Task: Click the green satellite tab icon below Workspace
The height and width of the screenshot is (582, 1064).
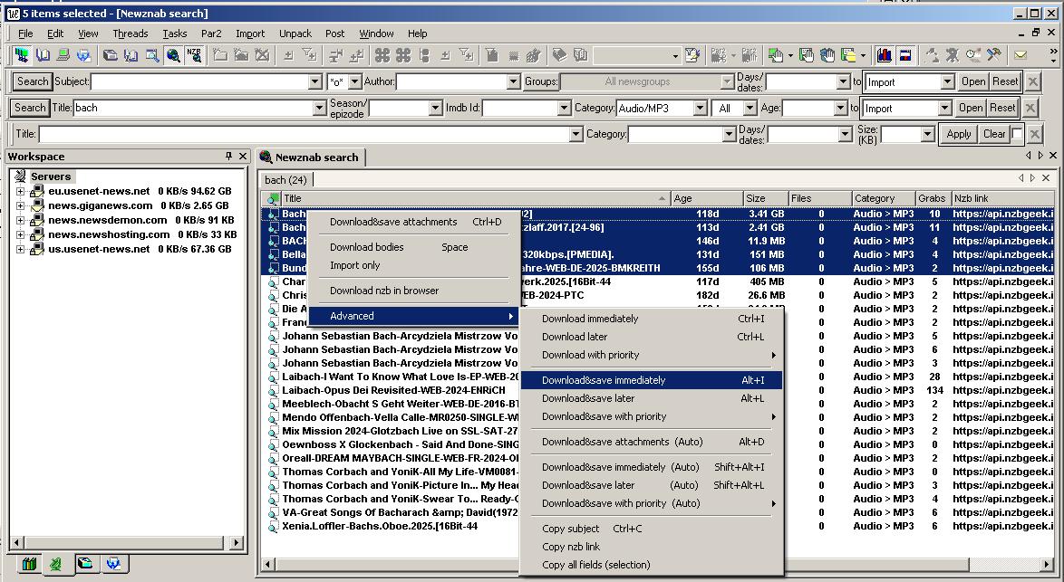Action: point(56,564)
